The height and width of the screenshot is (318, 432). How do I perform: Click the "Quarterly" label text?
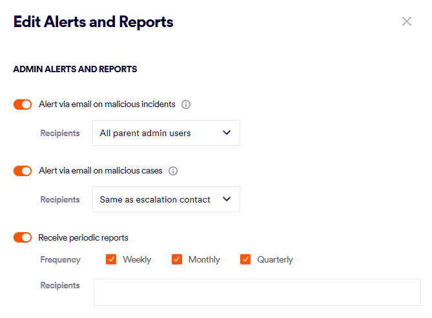[275, 259]
